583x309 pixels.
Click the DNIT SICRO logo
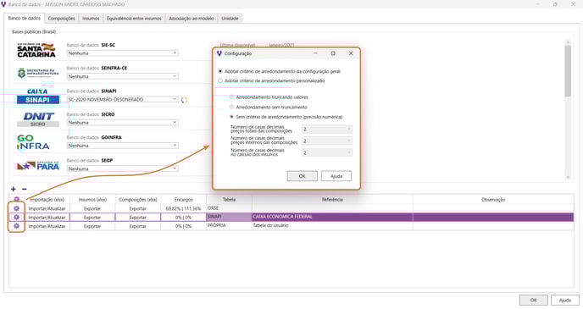(38, 119)
